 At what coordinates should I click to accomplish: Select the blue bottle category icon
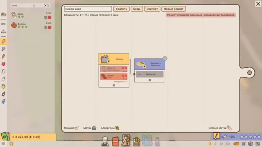point(3,101)
